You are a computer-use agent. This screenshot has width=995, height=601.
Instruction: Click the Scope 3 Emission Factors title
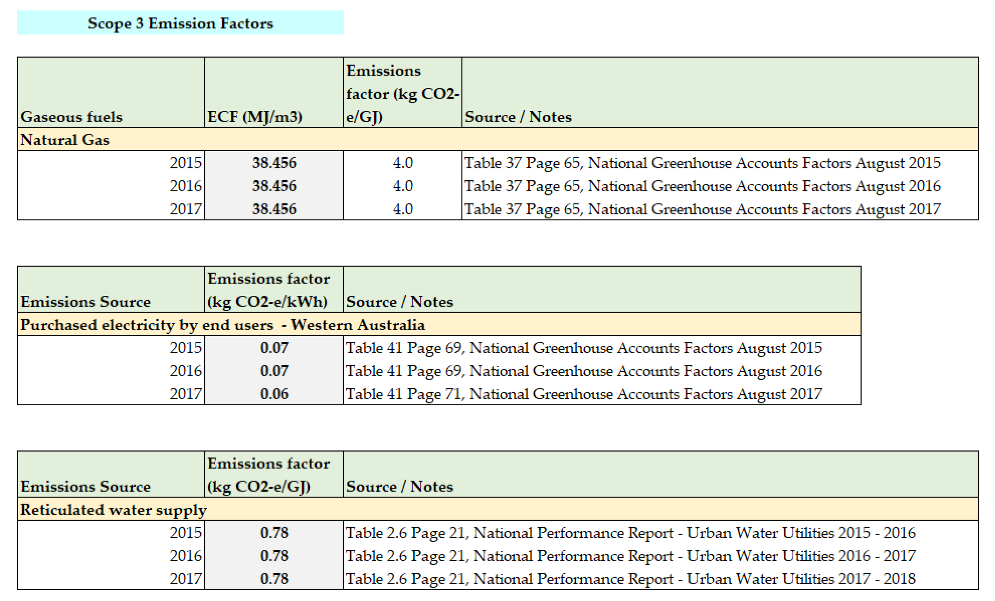point(180,23)
